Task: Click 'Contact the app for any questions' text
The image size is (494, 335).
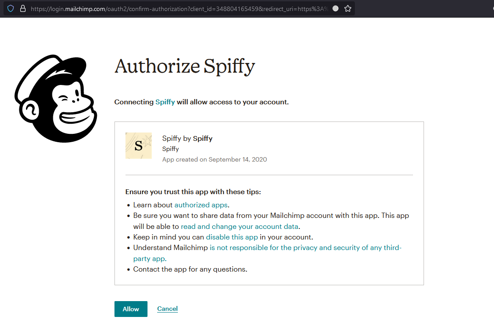Action: coord(190,269)
